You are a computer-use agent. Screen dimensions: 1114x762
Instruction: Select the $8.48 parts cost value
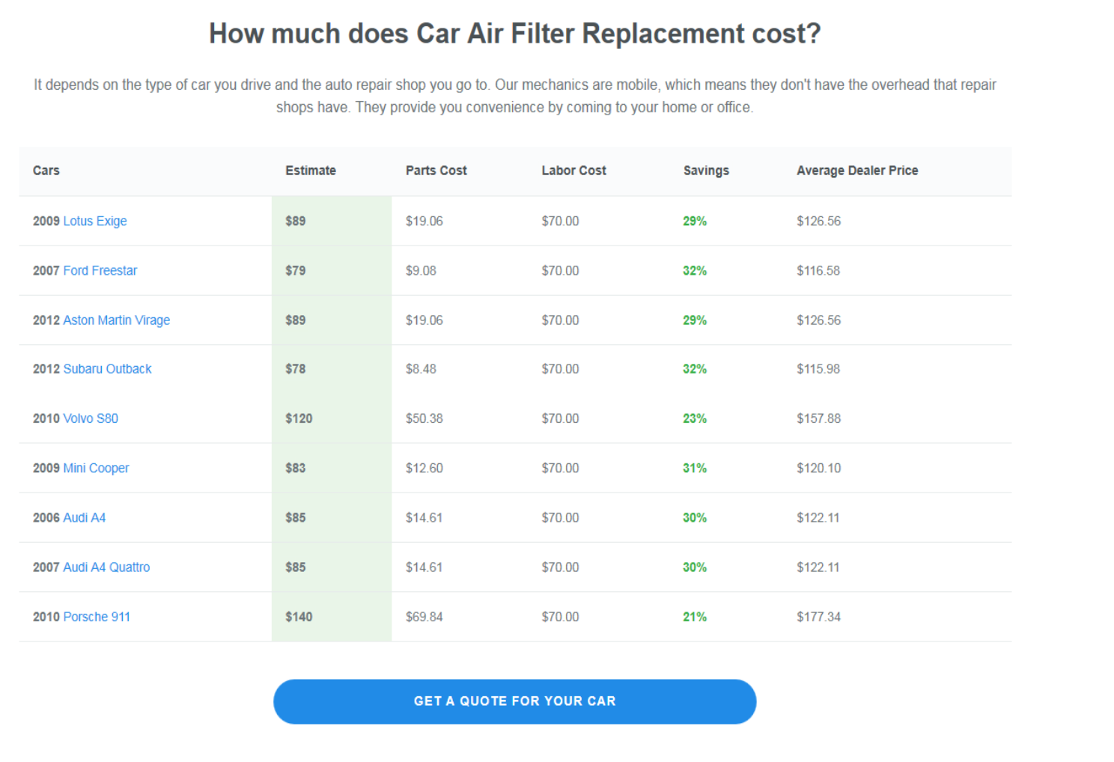click(421, 369)
